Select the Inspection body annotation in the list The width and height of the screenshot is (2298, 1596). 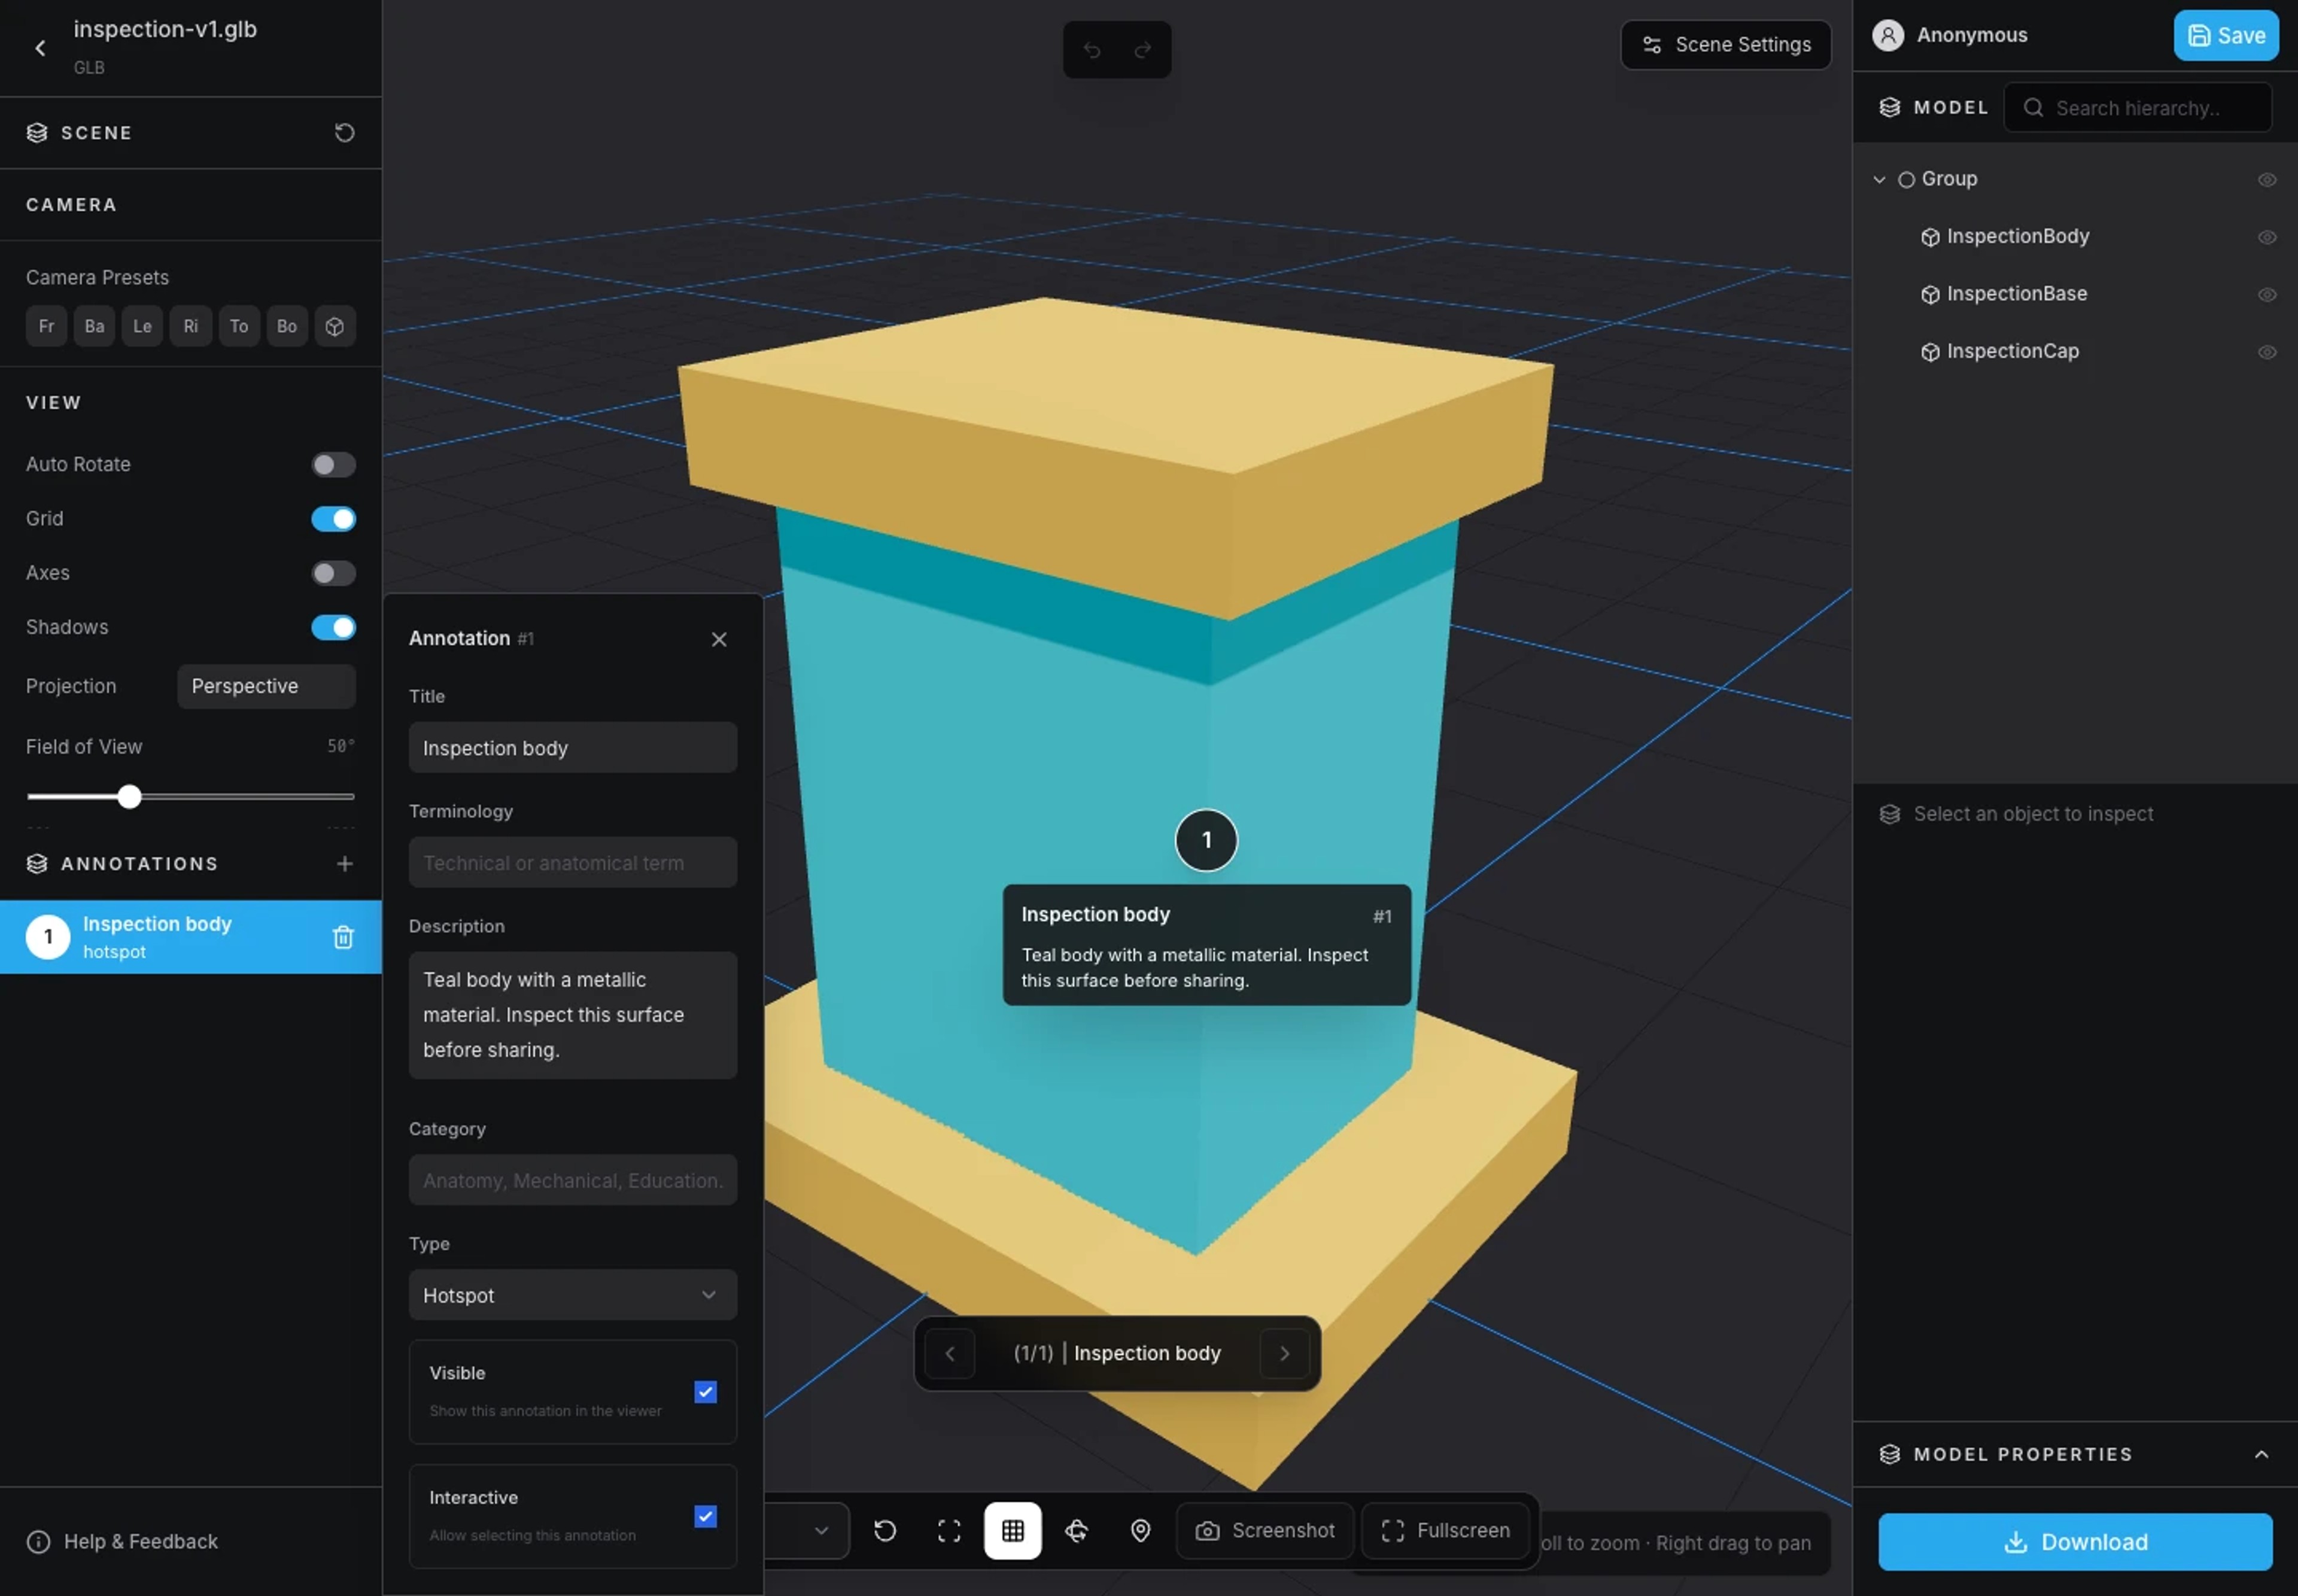(190, 937)
